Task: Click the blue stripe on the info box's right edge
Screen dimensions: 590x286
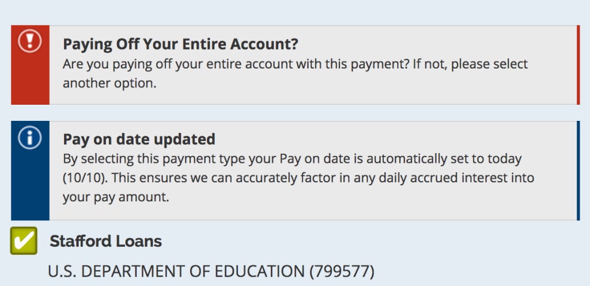Action: click(578, 171)
